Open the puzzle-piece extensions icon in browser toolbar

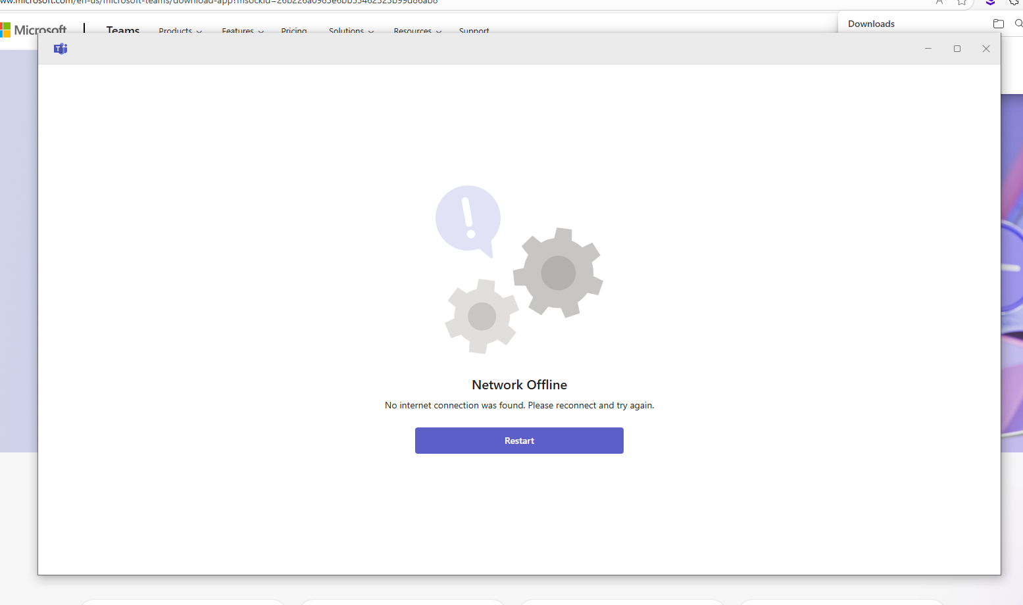1014,3
